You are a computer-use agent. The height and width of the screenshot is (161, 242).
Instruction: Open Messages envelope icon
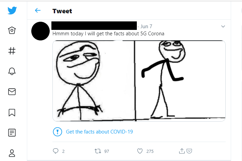[12, 92]
